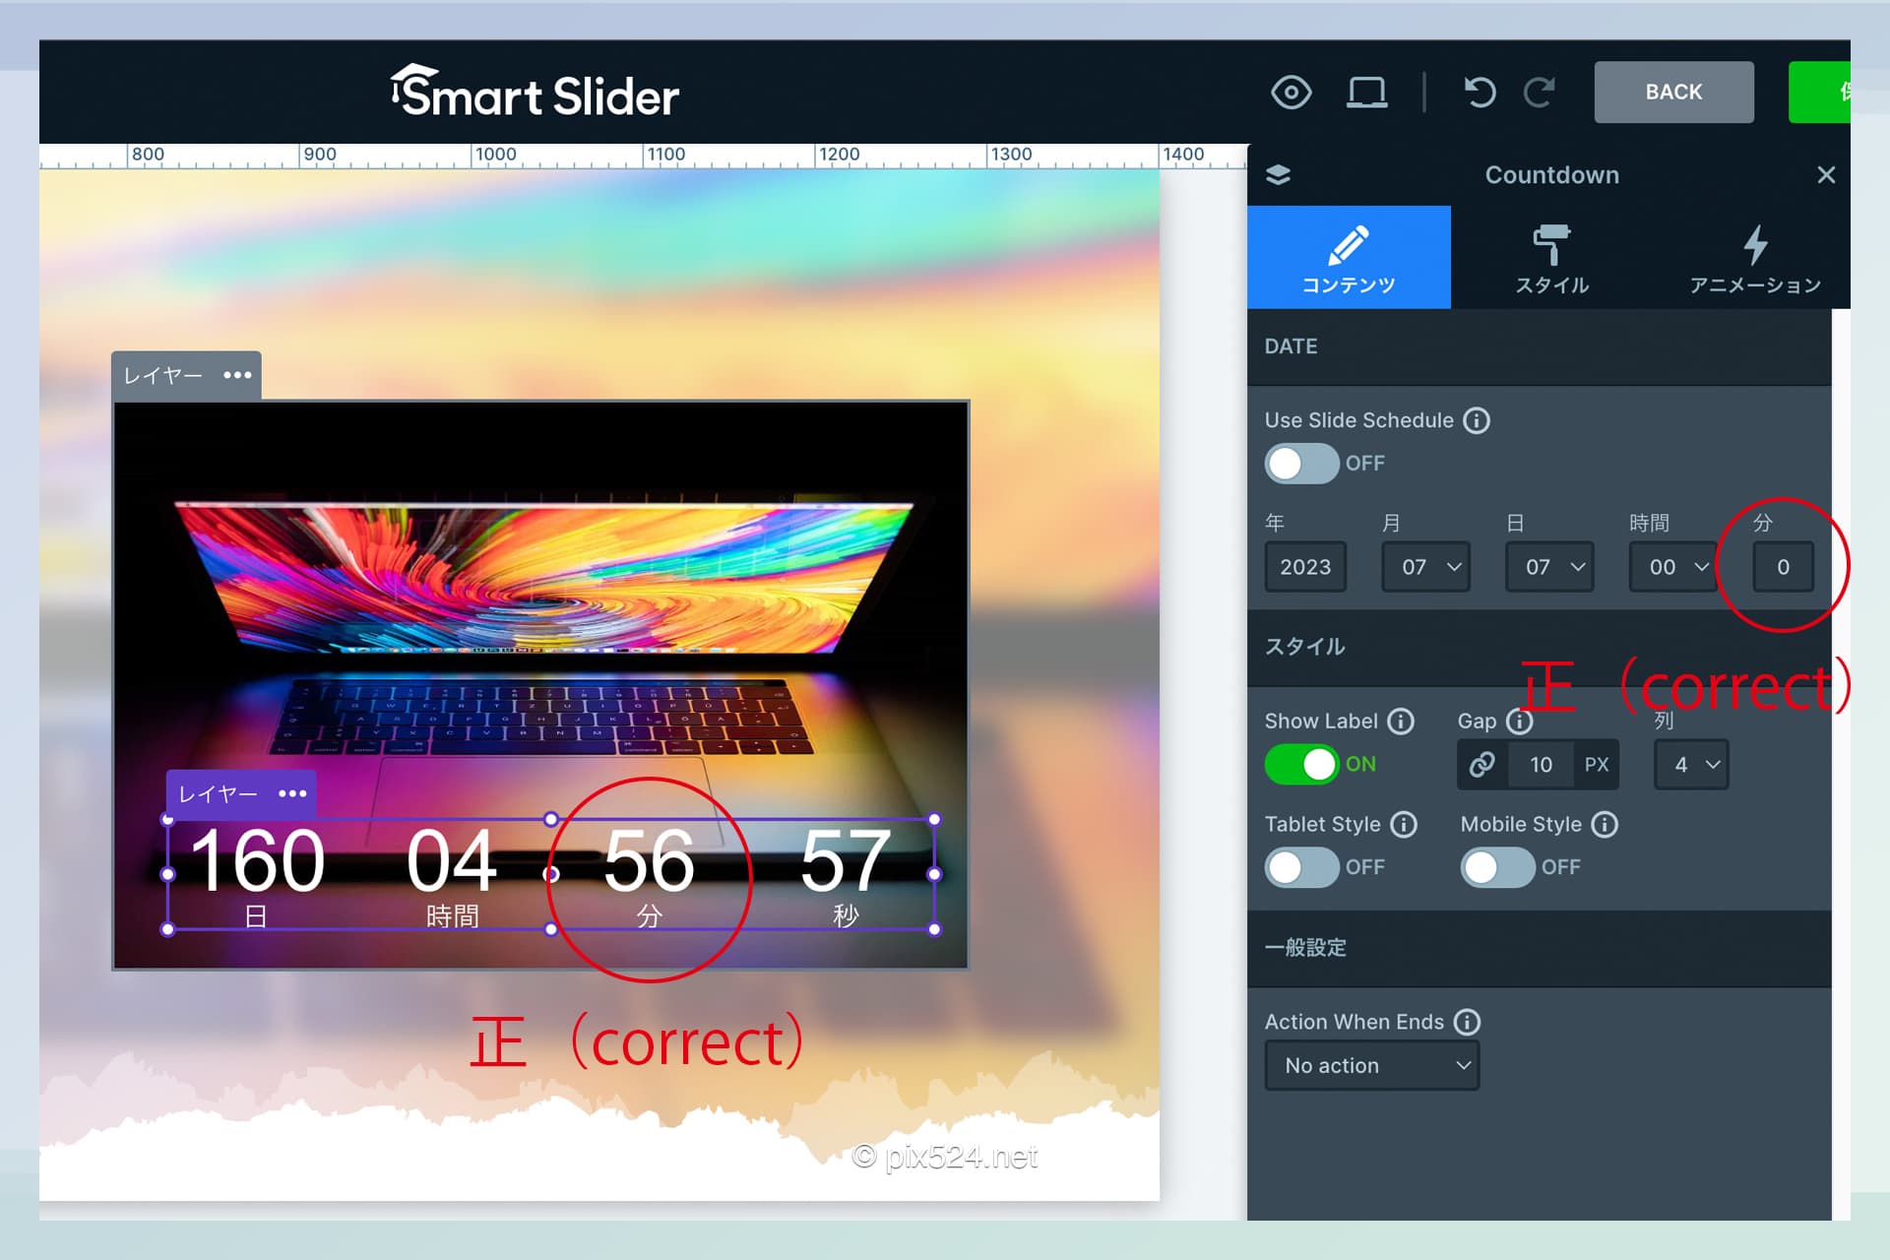The width and height of the screenshot is (1890, 1260).
Task: Click the responsive device view icon
Action: (x=1366, y=92)
